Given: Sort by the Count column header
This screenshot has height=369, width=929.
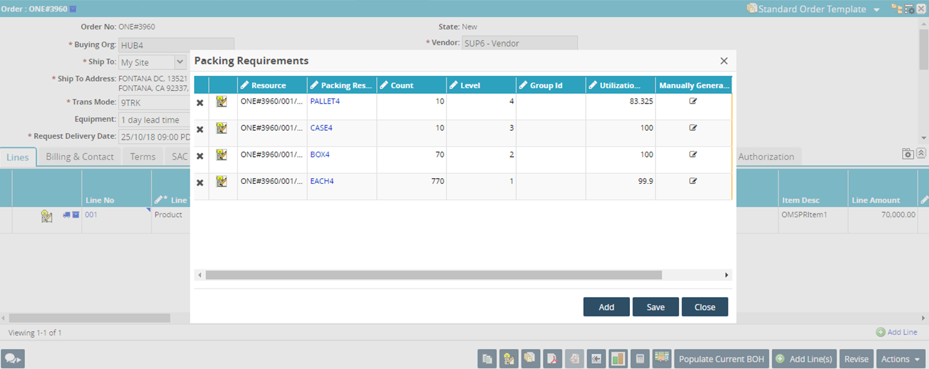Looking at the screenshot, I should click(x=411, y=85).
